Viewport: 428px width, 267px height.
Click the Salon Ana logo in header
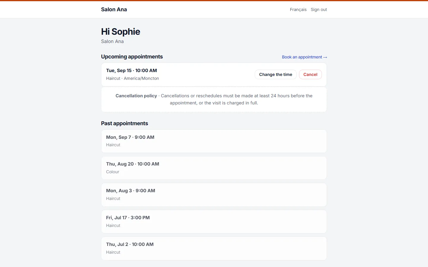114,9
